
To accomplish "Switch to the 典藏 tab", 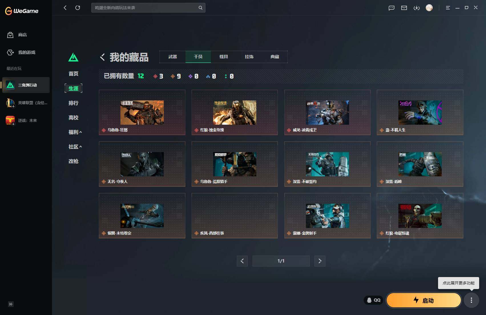I will [275, 57].
